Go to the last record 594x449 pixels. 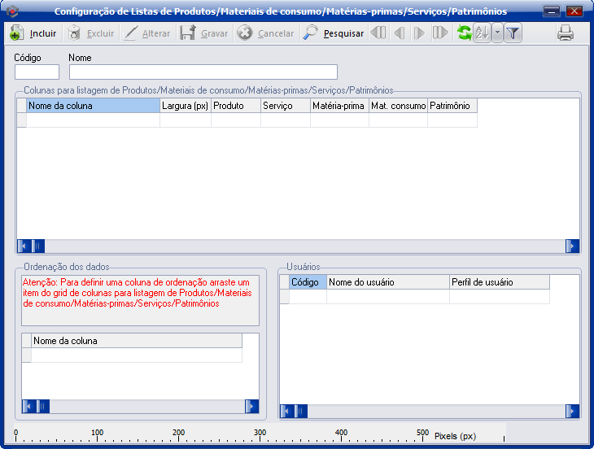(440, 33)
